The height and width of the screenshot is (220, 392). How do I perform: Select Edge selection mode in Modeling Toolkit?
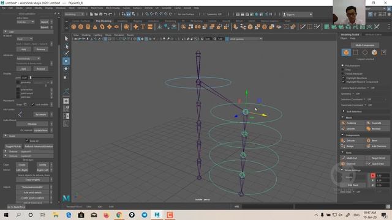(365, 53)
